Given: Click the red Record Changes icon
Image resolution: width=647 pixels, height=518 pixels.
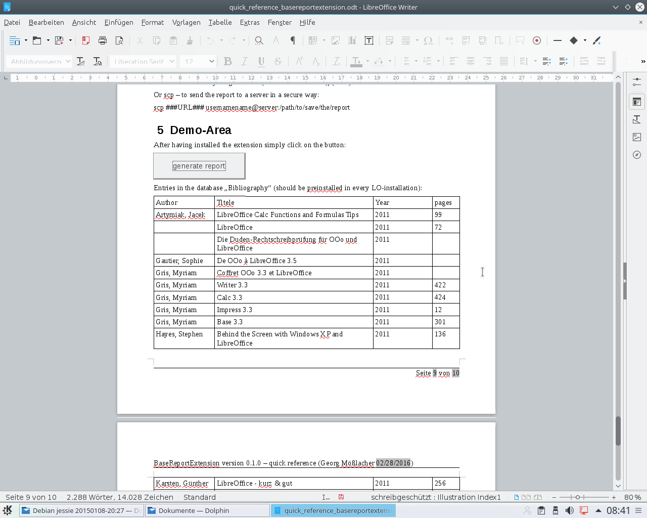Looking at the screenshot, I should pyautogui.click(x=537, y=40).
